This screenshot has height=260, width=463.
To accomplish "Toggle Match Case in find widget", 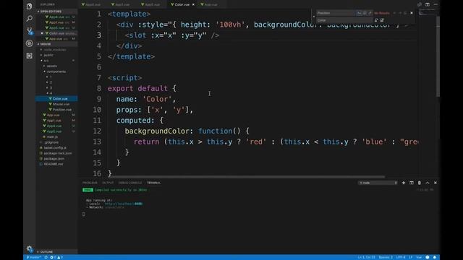I will point(359,13).
